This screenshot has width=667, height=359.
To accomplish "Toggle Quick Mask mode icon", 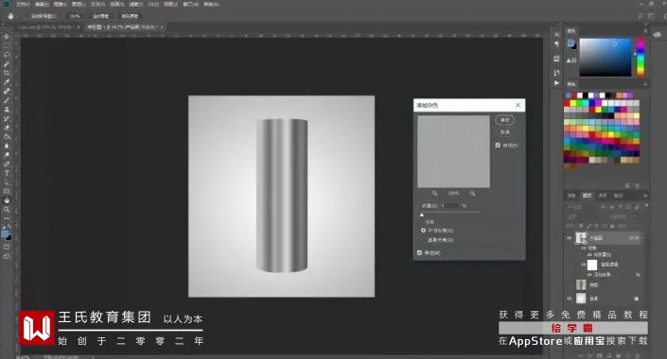I will click(7, 247).
